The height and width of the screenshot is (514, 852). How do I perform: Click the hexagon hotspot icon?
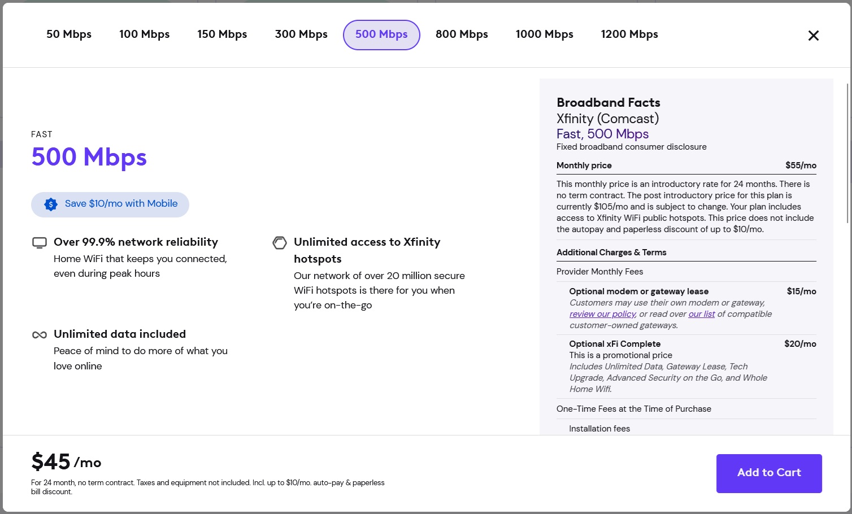tap(280, 242)
